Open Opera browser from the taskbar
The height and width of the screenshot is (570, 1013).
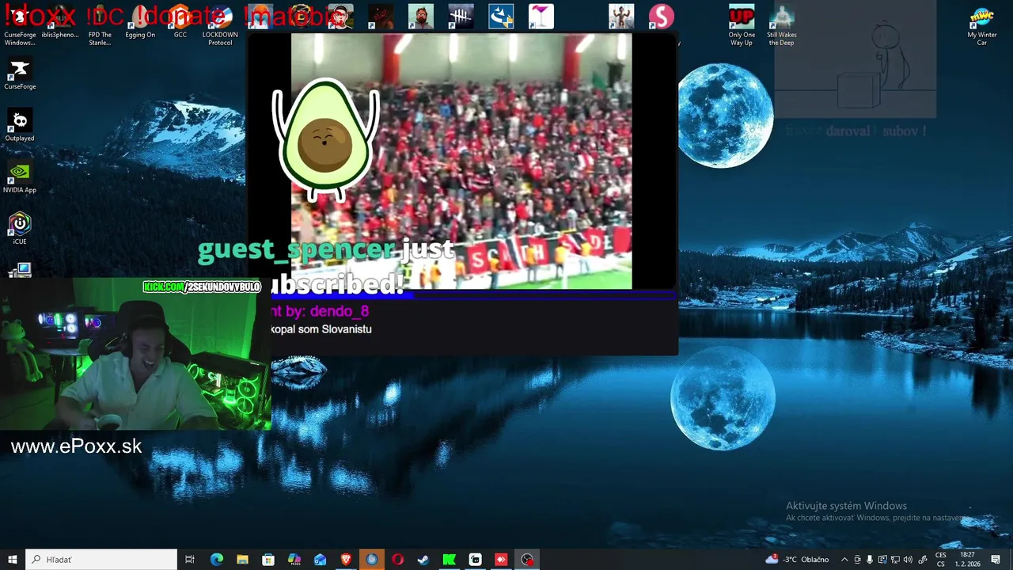click(397, 560)
